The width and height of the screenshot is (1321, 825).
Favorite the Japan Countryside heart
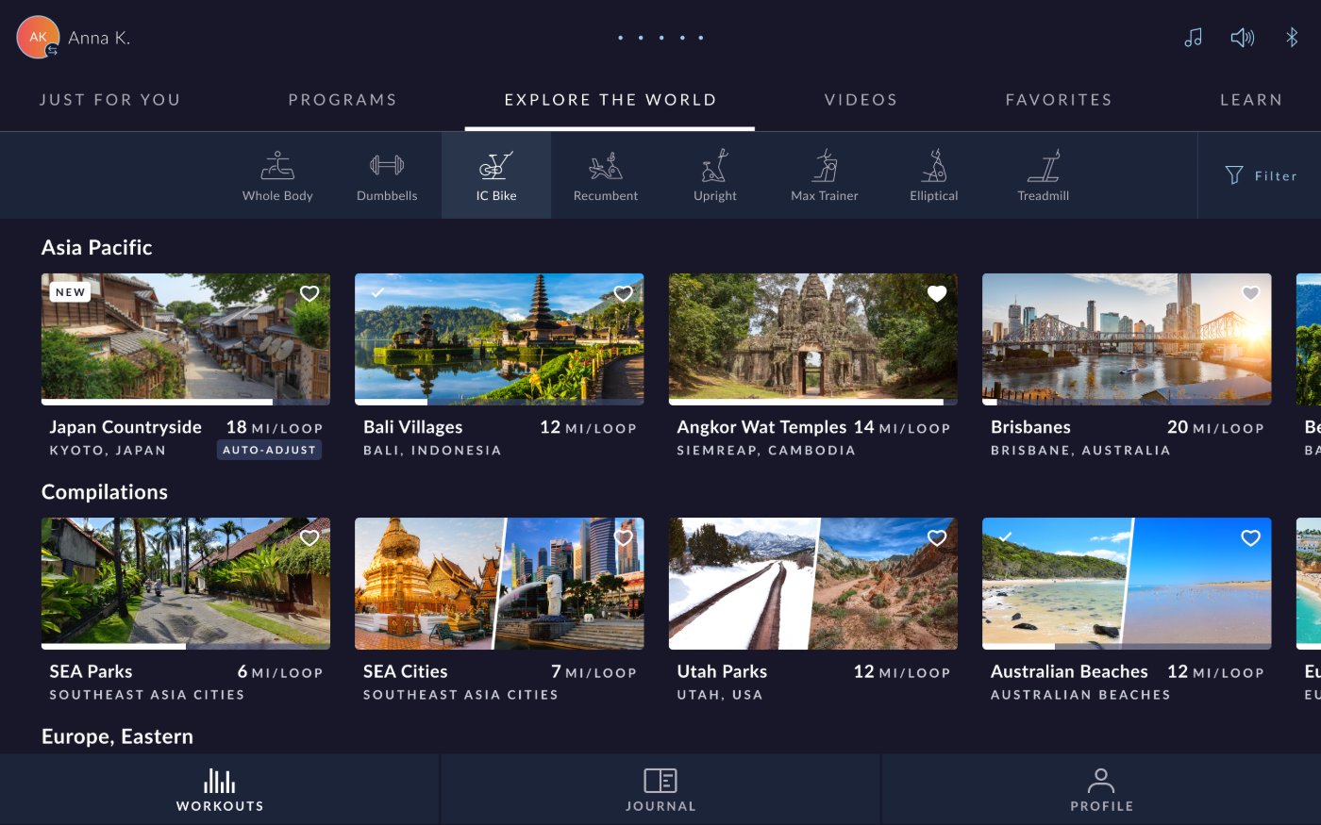pyautogui.click(x=309, y=293)
